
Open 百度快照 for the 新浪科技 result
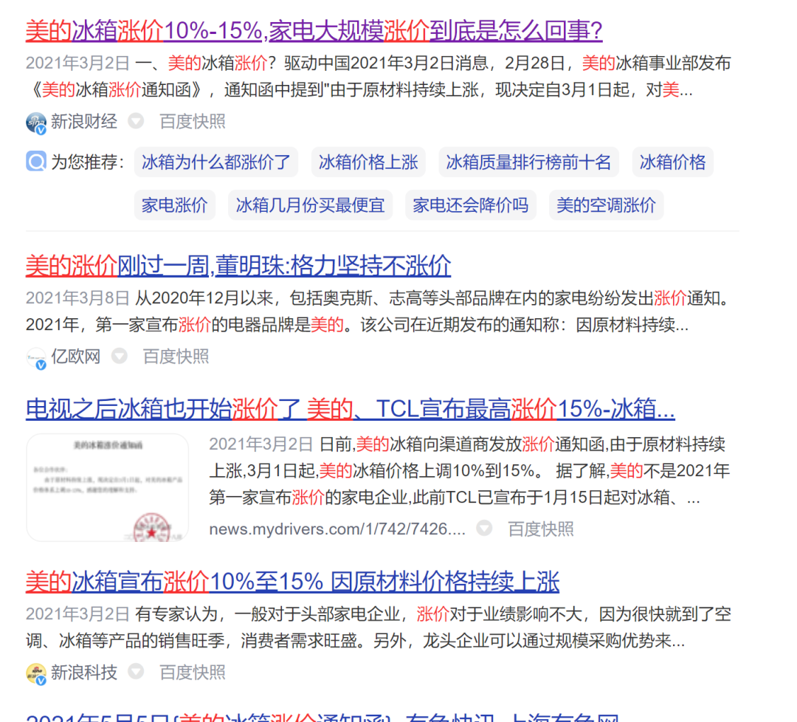coord(193,673)
